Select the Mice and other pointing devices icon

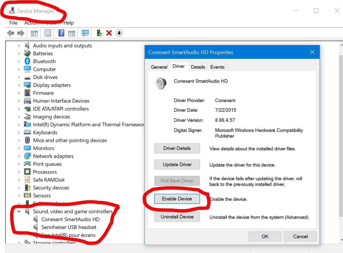tap(27, 140)
